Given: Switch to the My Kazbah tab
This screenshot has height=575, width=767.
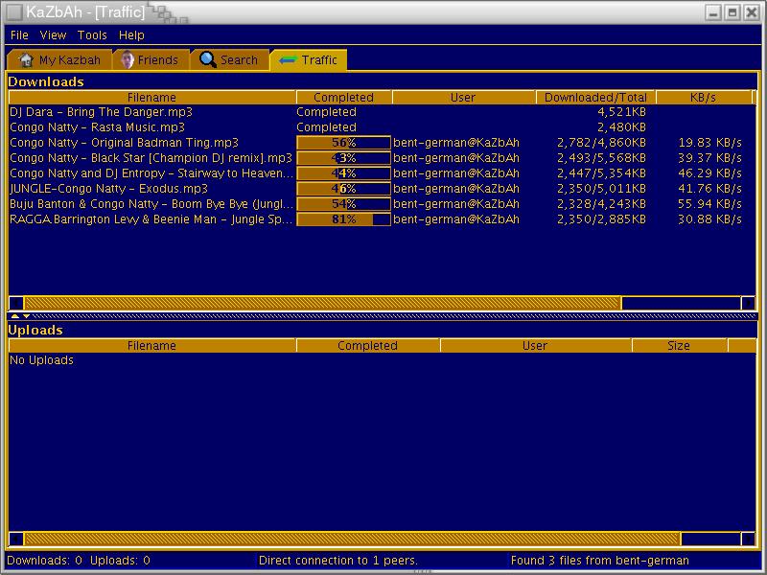Looking at the screenshot, I should pos(59,60).
